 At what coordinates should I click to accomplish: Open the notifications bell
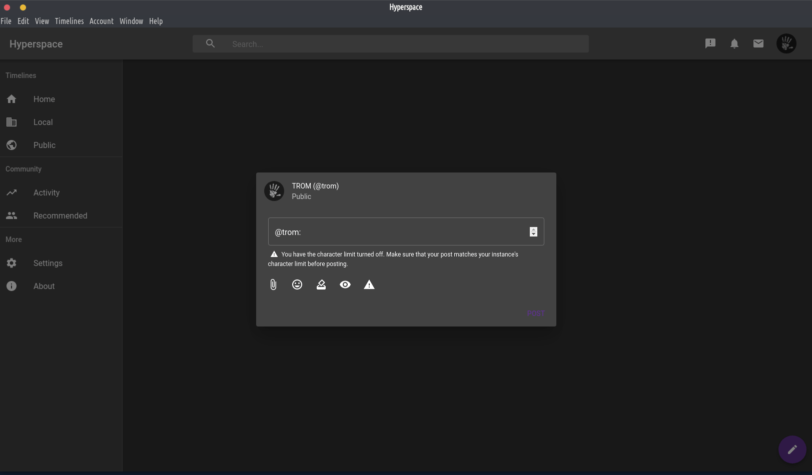[734, 43]
